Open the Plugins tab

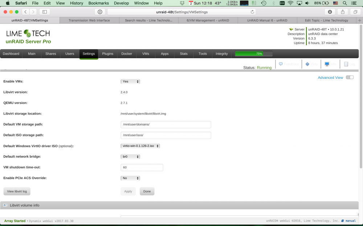coord(108,54)
